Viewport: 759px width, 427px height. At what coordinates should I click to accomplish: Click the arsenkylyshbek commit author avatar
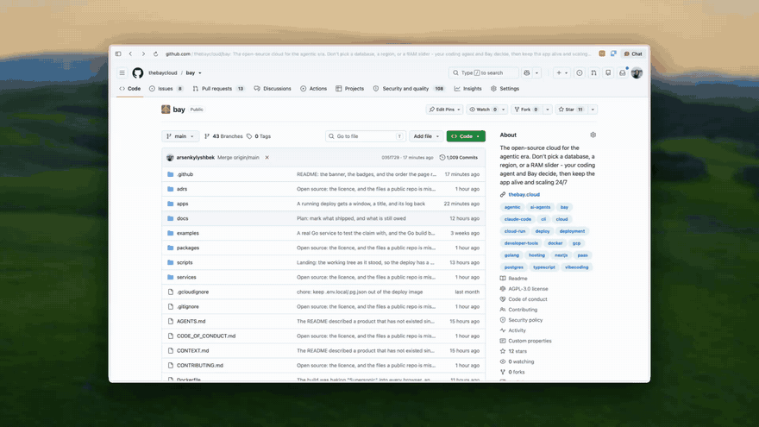tap(170, 157)
